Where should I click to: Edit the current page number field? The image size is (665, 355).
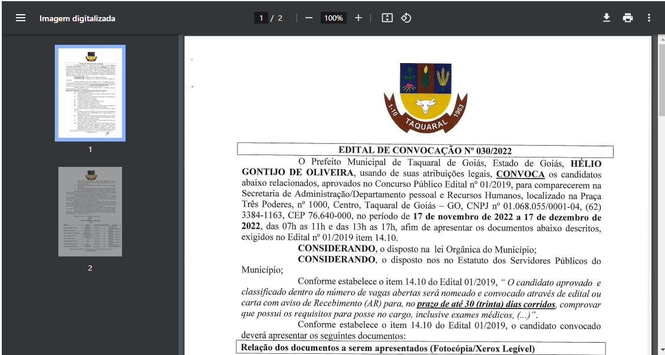[x=261, y=18]
